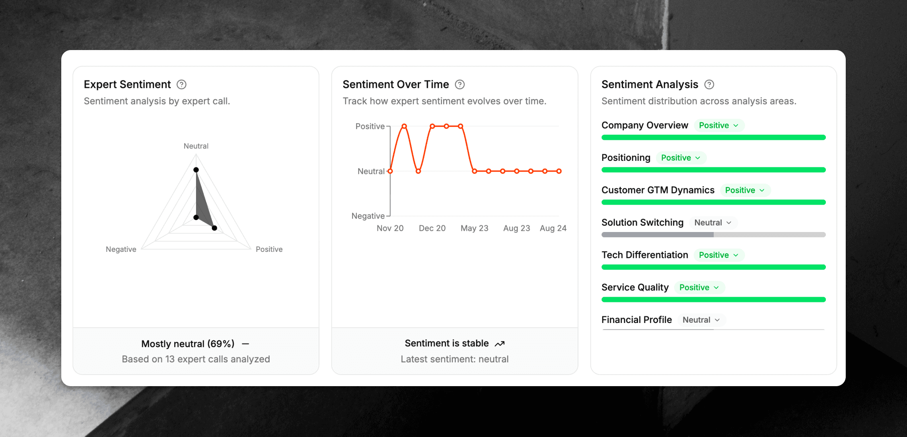This screenshot has height=437, width=907.
Task: Click the Mostly neutral (69%) summary text
Action: tap(188, 344)
